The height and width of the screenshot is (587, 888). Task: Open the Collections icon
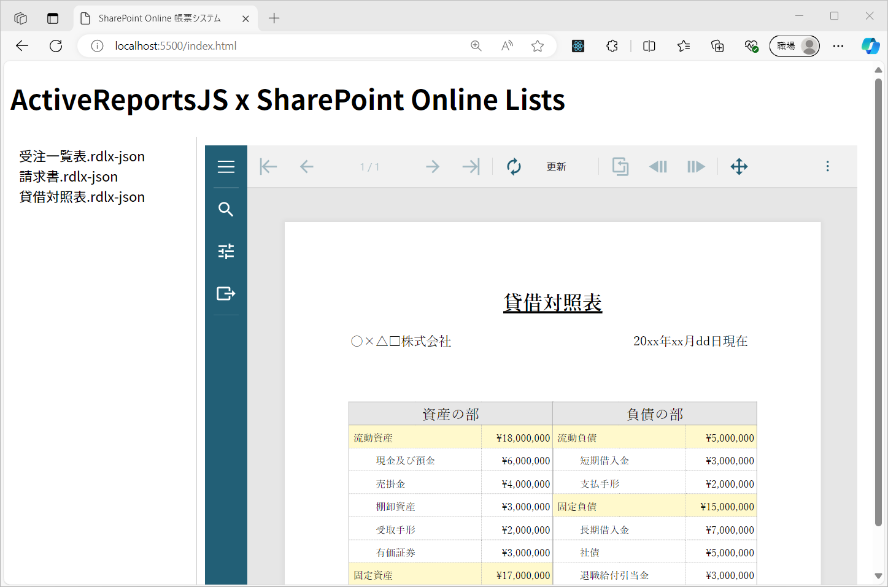tap(717, 46)
